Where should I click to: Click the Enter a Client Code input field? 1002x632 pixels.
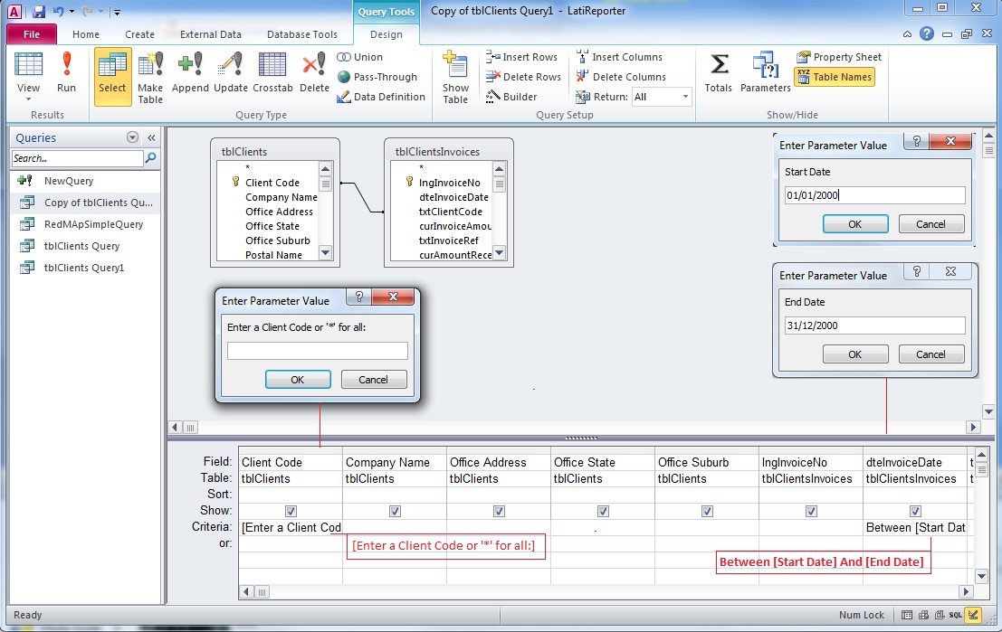(317, 351)
